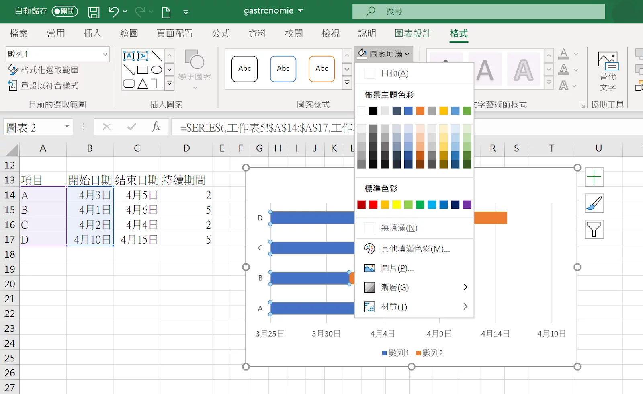
Task: Click the 圖案填滿 dropdown button
Action: coord(383,54)
